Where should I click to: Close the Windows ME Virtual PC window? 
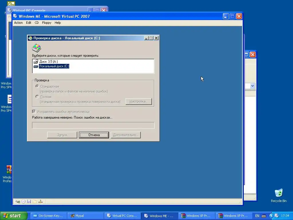coord(239,16)
